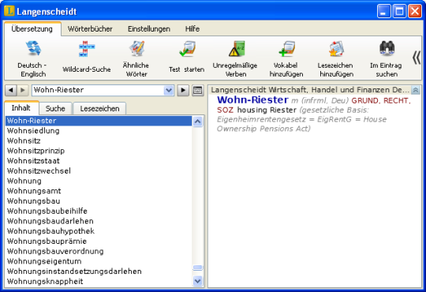Switch to the Inhalt tab
The width and height of the screenshot is (426, 292).
point(21,108)
